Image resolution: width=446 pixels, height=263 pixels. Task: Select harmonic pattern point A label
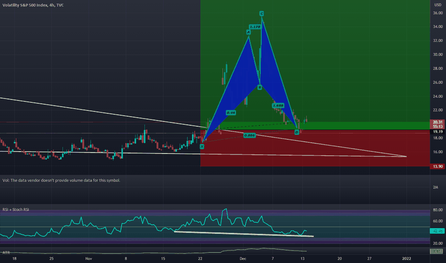coord(248,32)
